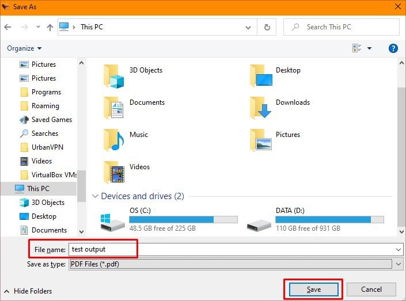Click sidebar scroll up arrow
Image resolution: width=406 pixels, height=301 pixels.
pyautogui.click(x=81, y=63)
